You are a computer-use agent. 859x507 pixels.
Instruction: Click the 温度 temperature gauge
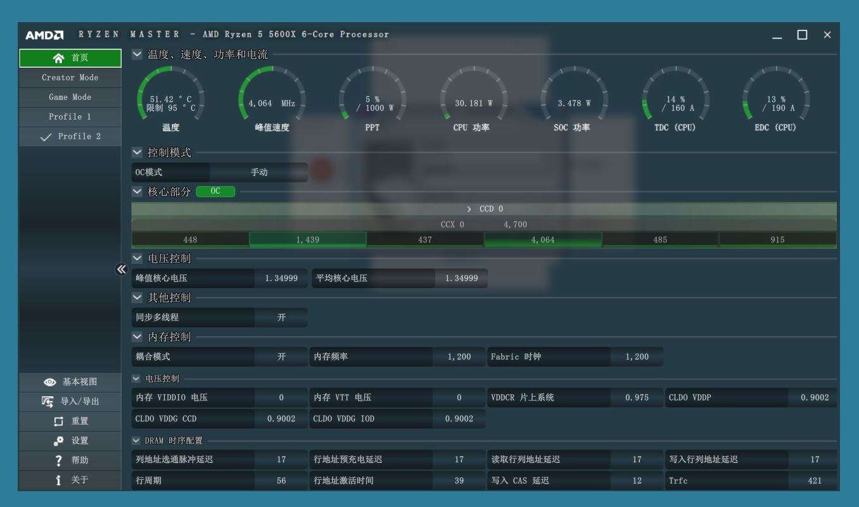171,99
